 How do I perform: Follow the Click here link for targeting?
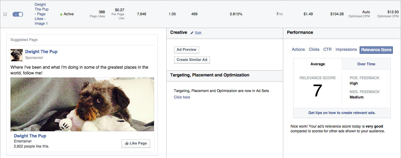pyautogui.click(x=182, y=97)
